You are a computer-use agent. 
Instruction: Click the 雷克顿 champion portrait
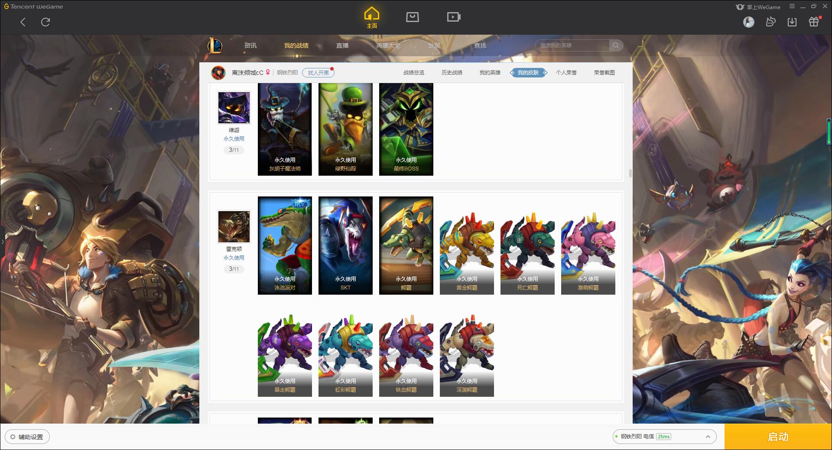pos(234,227)
